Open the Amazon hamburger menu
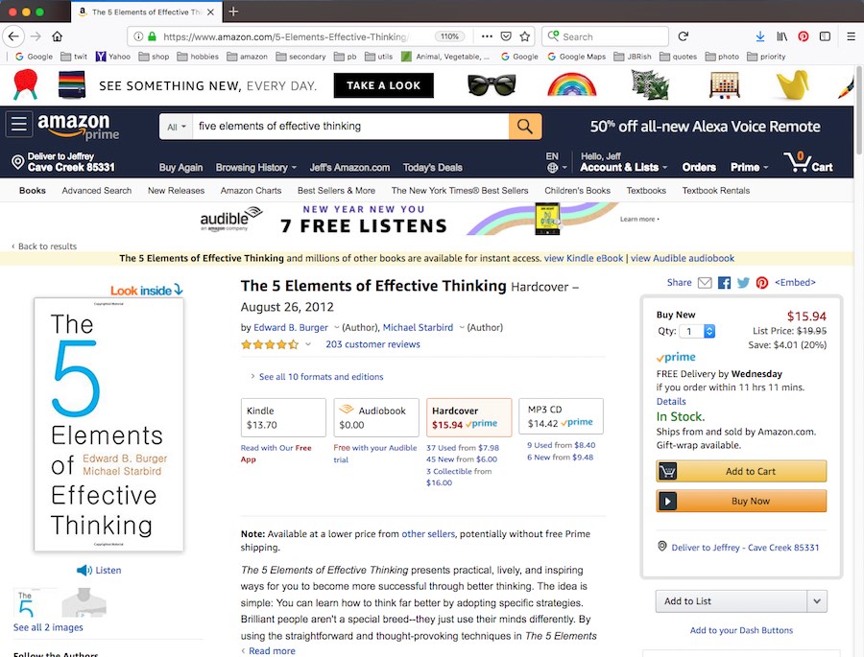Viewport: 864px width, 657px height. pyautogui.click(x=18, y=126)
